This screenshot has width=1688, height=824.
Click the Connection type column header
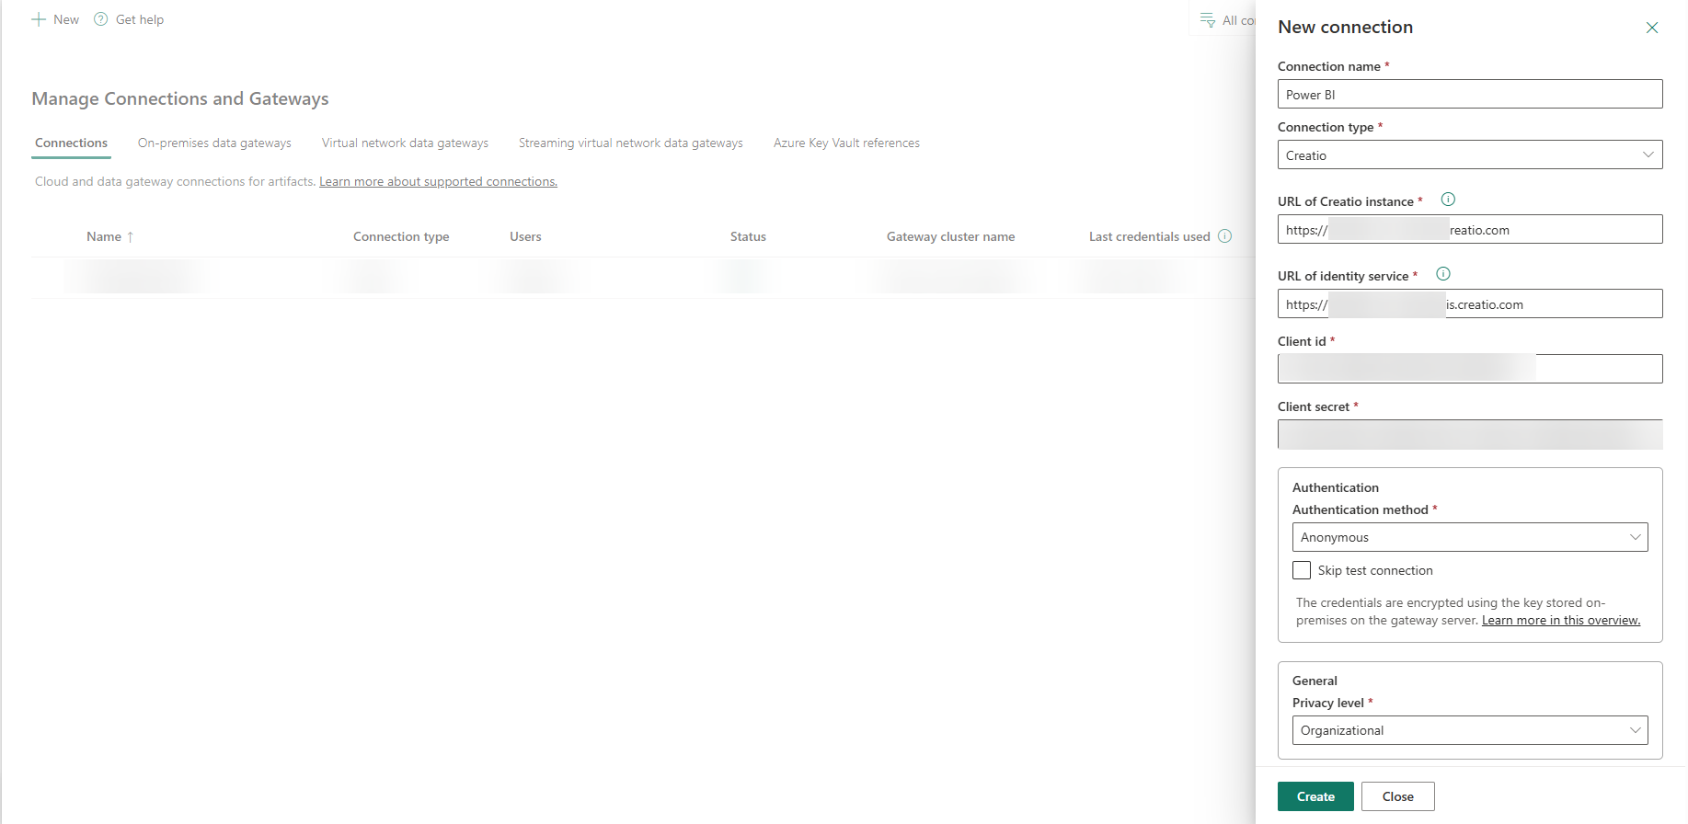401,236
